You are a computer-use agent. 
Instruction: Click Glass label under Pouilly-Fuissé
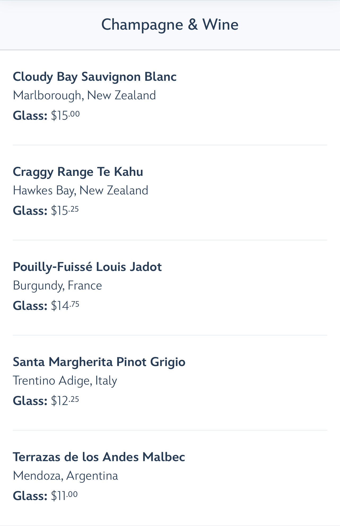pyautogui.click(x=30, y=306)
